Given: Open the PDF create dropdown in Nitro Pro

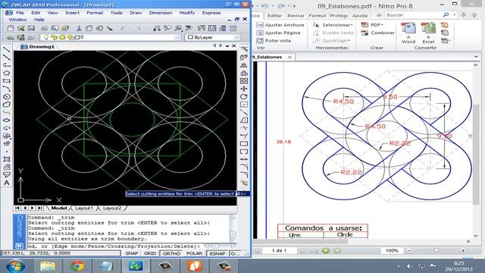Looking at the screenshot, I should [x=377, y=25].
